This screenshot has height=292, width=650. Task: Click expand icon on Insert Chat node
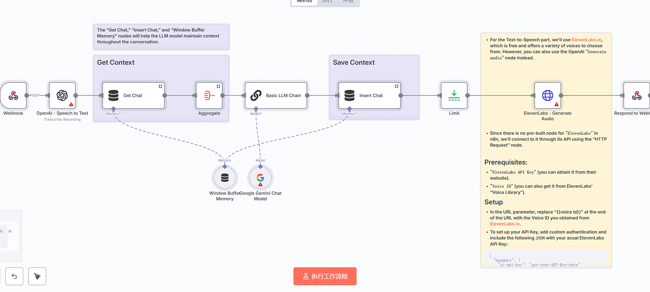pyautogui.click(x=397, y=86)
